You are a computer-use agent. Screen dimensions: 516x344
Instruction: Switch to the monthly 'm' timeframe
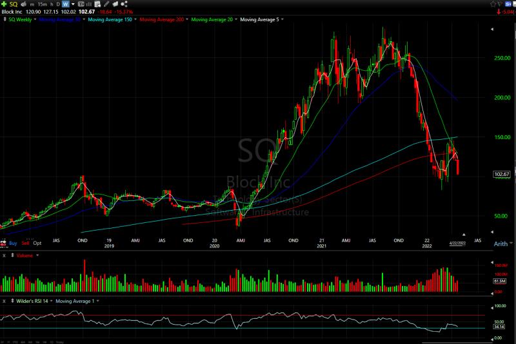pos(32,5)
